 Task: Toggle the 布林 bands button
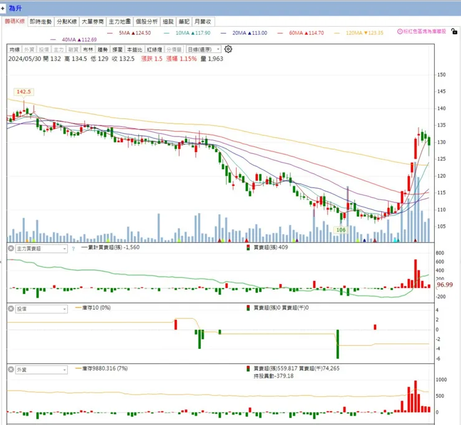(x=88, y=49)
